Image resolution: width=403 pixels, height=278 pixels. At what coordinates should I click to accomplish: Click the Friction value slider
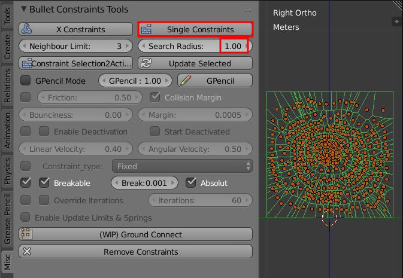coord(90,97)
